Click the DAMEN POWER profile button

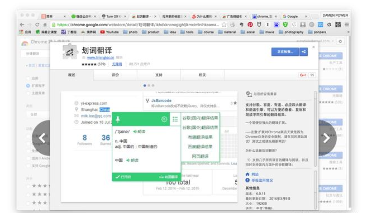pyautogui.click(x=335, y=15)
